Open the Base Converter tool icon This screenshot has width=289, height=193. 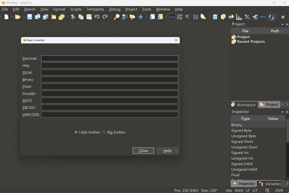(x=271, y=17)
